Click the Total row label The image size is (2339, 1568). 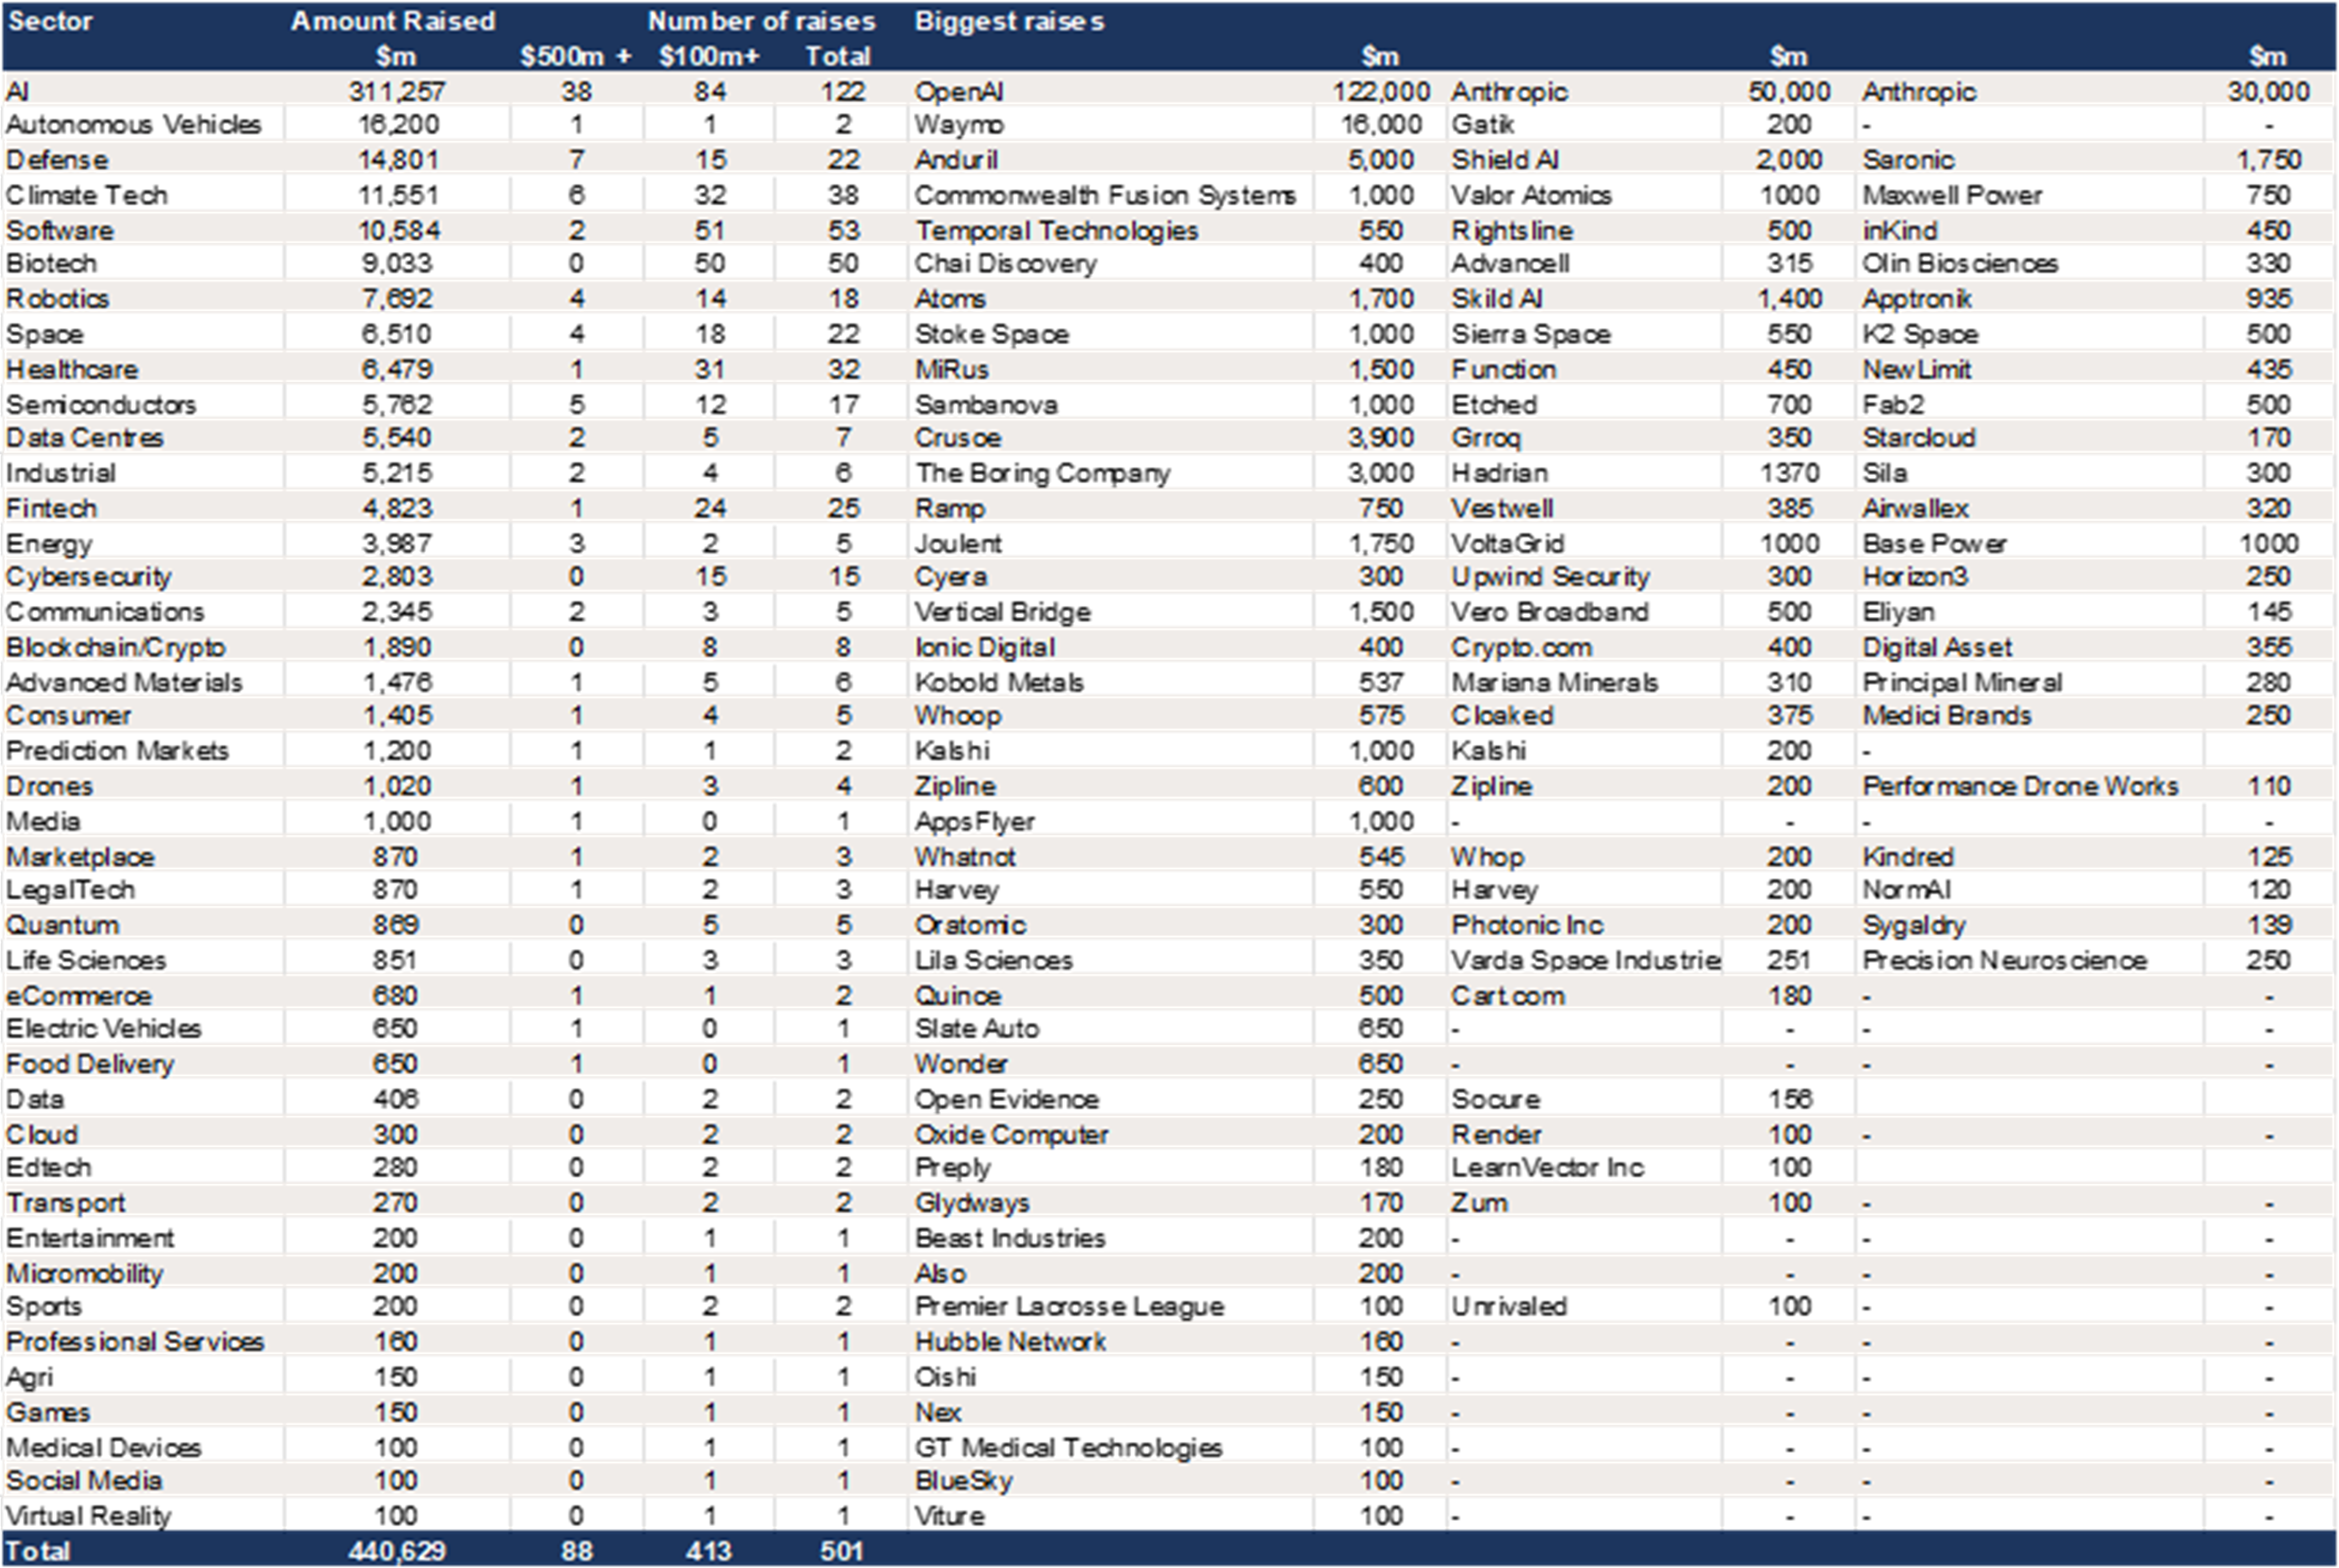tap(38, 1551)
